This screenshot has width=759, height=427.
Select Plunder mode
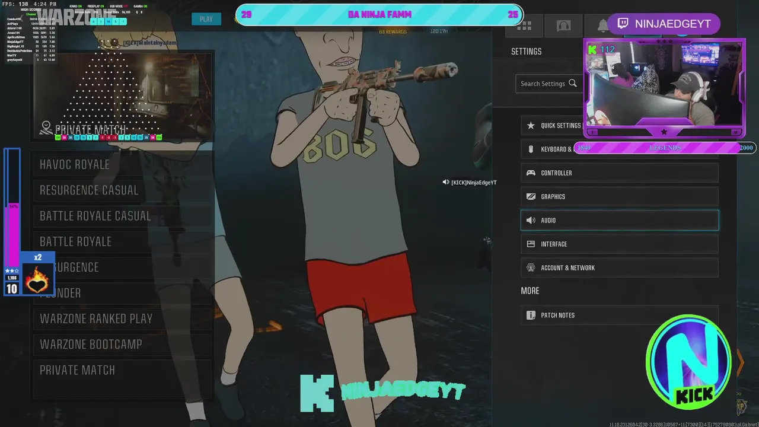coord(122,293)
